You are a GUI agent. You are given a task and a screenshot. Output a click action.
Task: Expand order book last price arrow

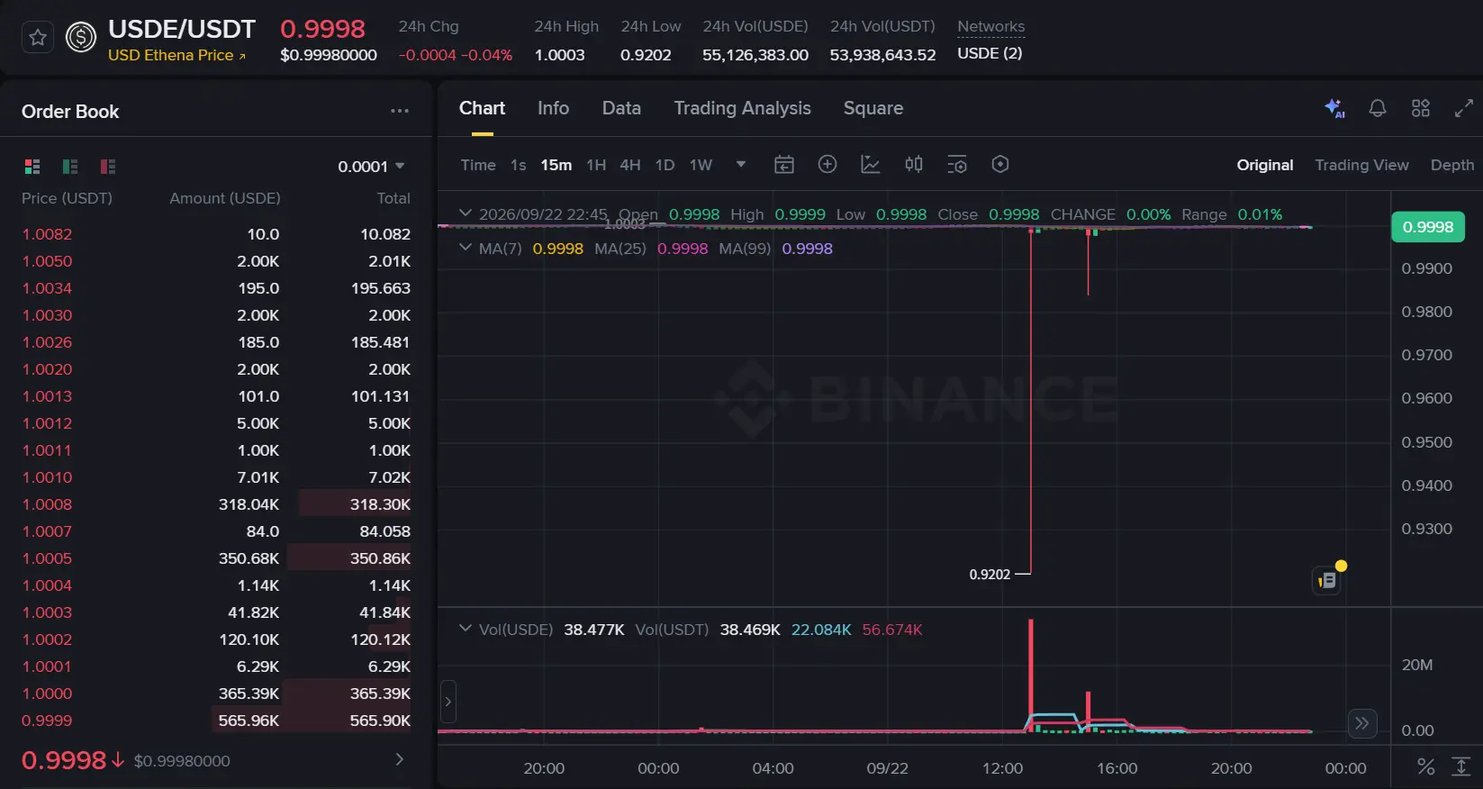400,760
